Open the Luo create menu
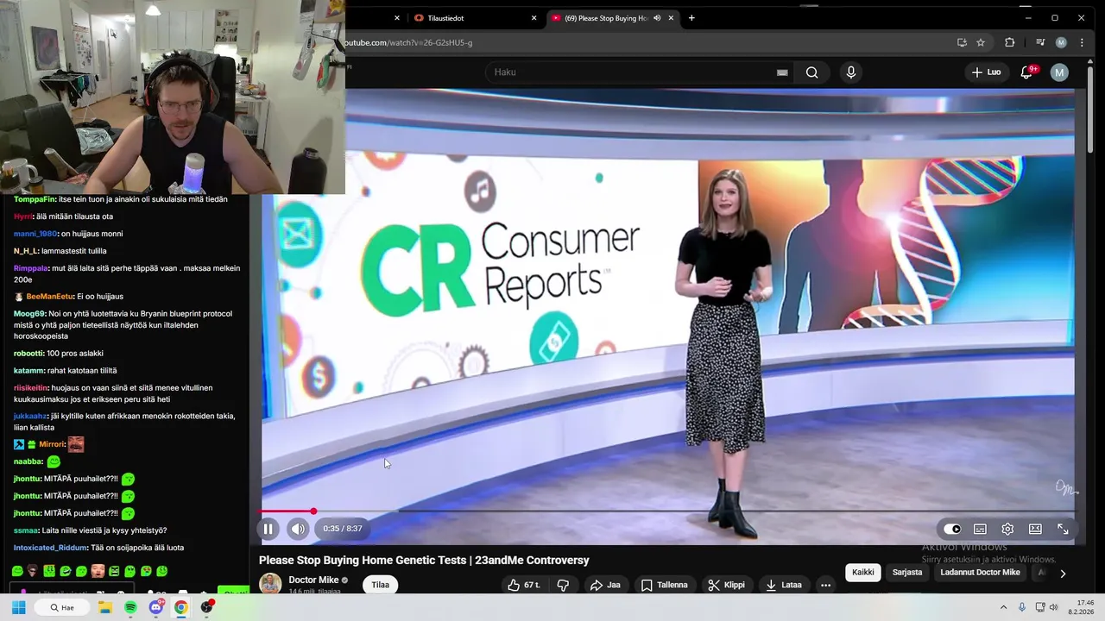 tap(986, 72)
